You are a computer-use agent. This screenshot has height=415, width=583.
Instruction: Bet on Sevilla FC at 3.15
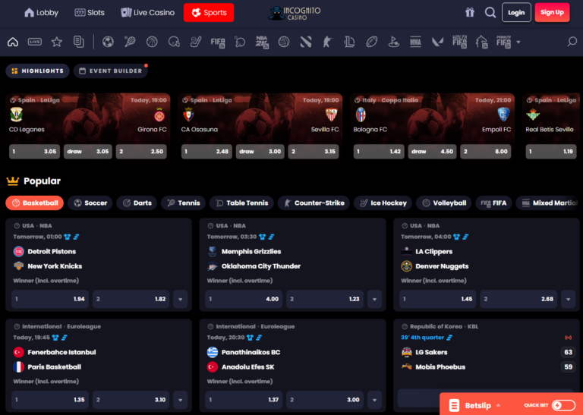(x=314, y=152)
